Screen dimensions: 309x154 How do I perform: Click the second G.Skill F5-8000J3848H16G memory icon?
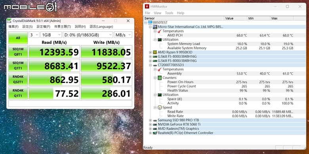[x=155, y=61]
